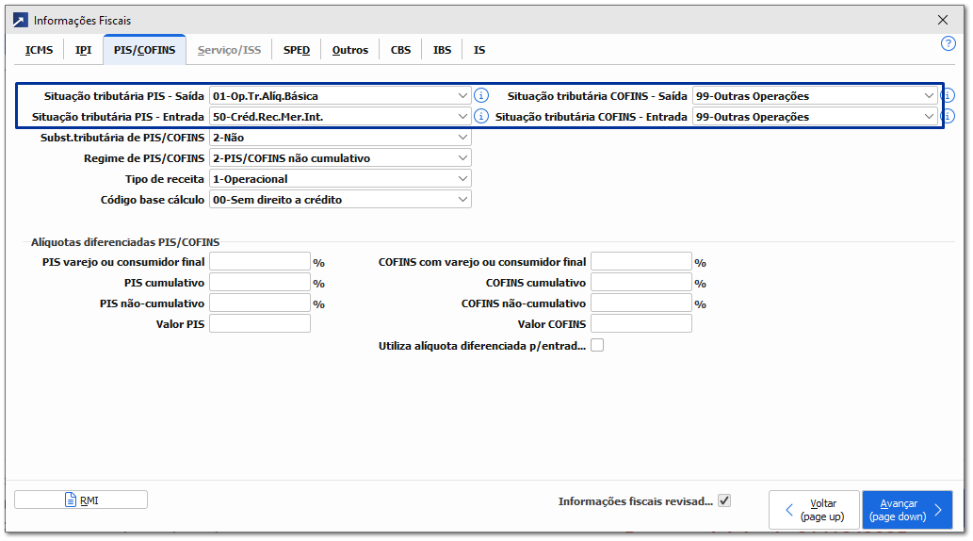This screenshot has height=541, width=973.
Task: Close the Informações Fiscais window
Action: coord(943,20)
